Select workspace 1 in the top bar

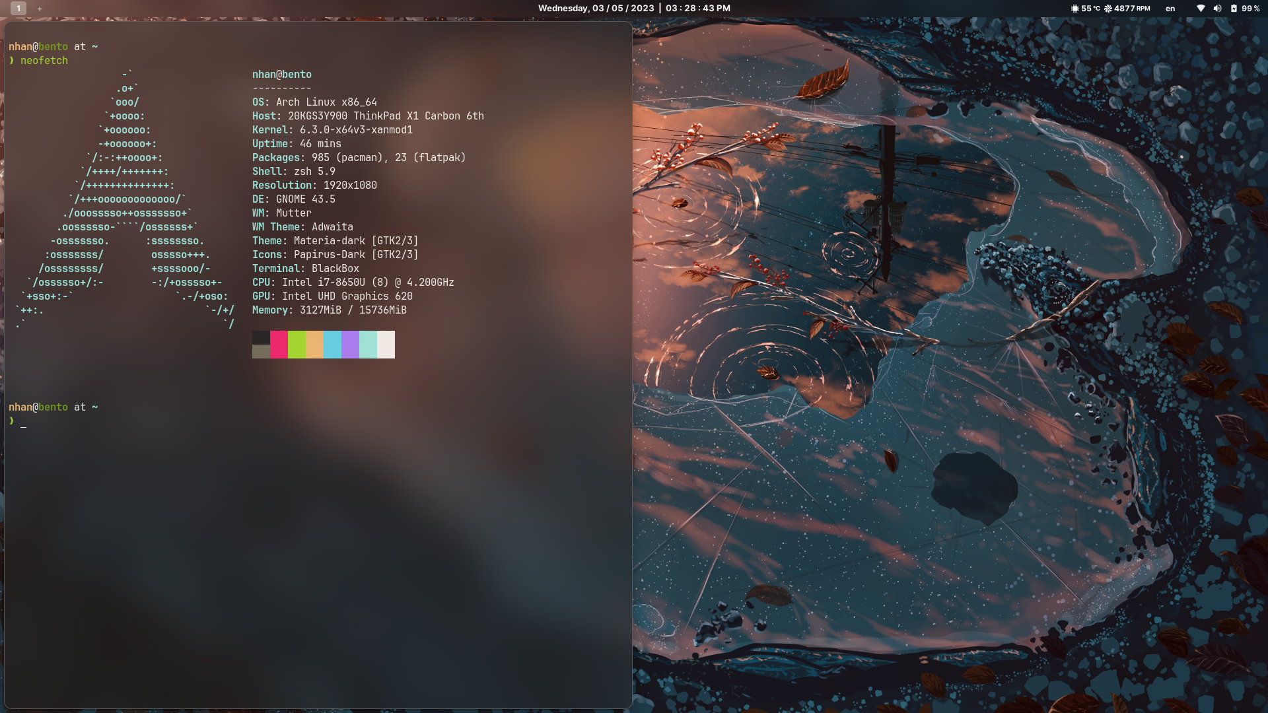tap(19, 9)
